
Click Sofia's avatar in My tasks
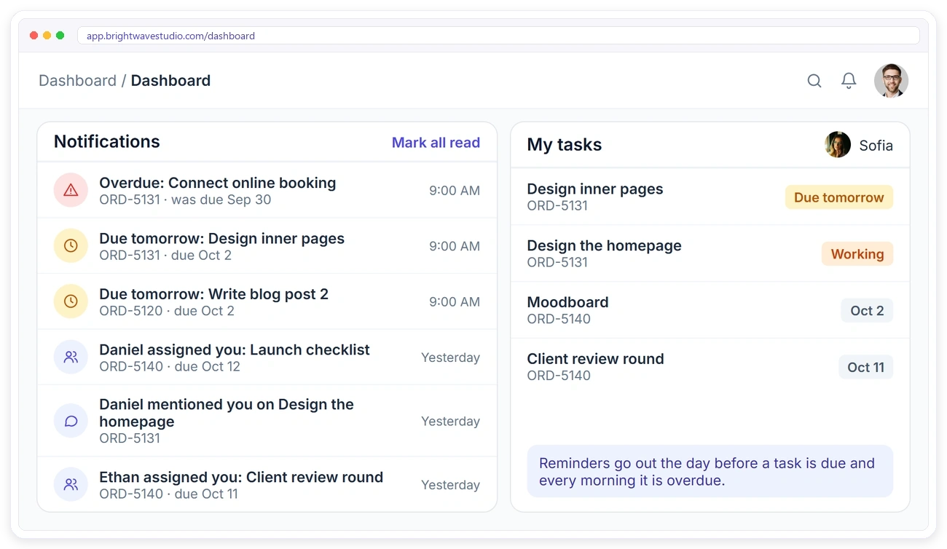(838, 145)
